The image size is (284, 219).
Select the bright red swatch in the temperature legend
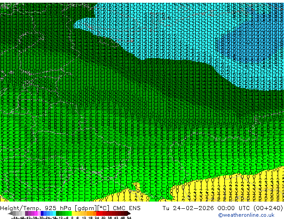coord(98,213)
